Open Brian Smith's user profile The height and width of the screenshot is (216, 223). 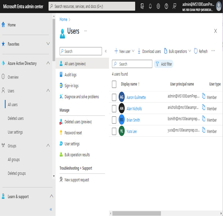(133, 120)
